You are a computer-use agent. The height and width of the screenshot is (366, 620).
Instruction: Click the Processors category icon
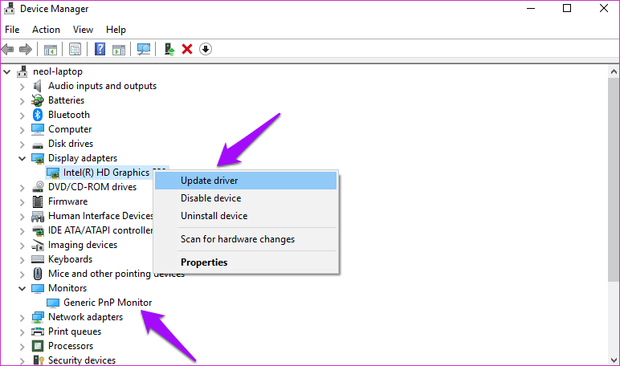point(38,346)
